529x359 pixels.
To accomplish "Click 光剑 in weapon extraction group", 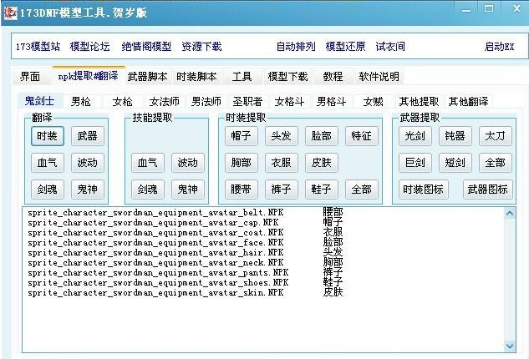I will click(x=414, y=136).
